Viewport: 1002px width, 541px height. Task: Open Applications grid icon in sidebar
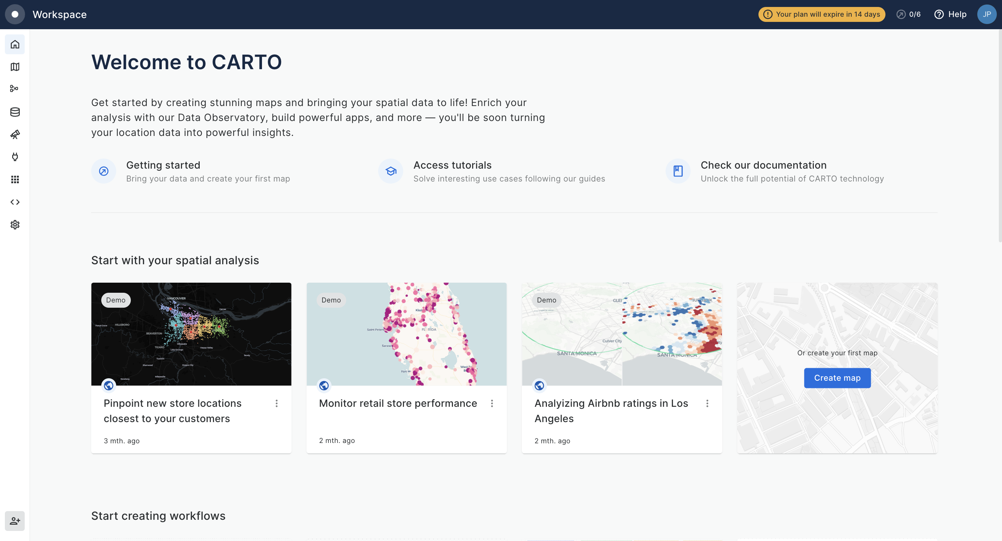click(x=15, y=179)
